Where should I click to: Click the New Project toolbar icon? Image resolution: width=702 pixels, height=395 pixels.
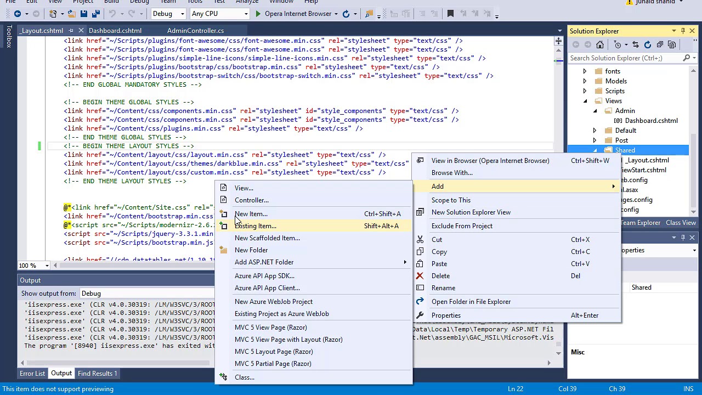point(53,14)
